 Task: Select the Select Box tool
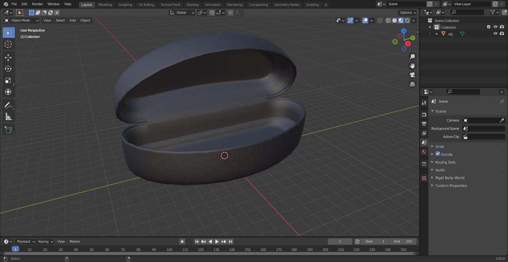tap(8, 33)
